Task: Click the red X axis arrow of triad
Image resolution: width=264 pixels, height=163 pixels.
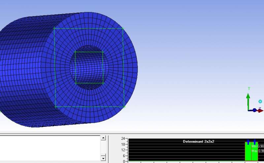Action: coord(260,110)
